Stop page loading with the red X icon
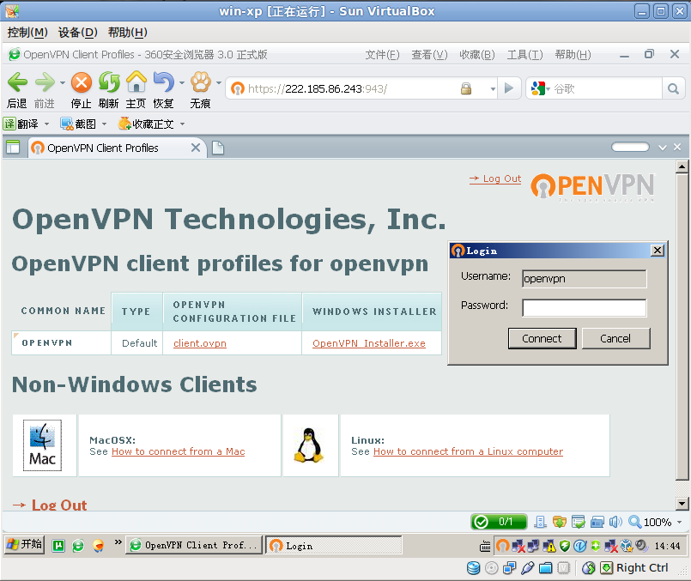 click(x=82, y=82)
